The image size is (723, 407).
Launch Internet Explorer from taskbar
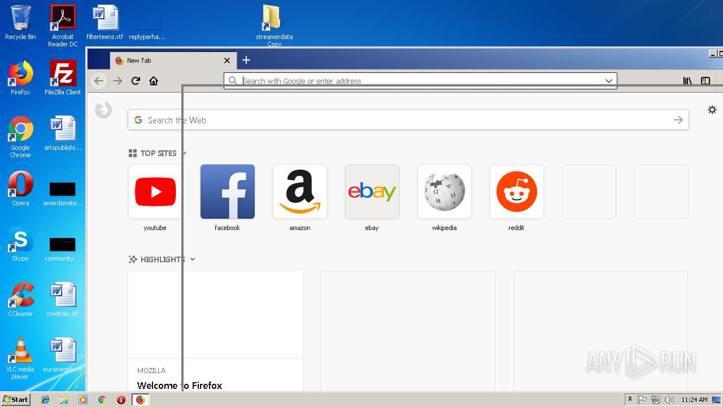point(45,400)
